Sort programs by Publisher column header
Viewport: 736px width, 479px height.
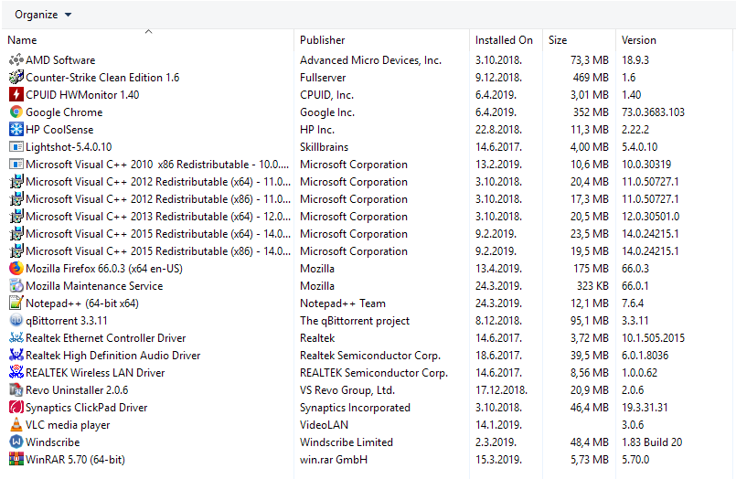[x=323, y=40]
